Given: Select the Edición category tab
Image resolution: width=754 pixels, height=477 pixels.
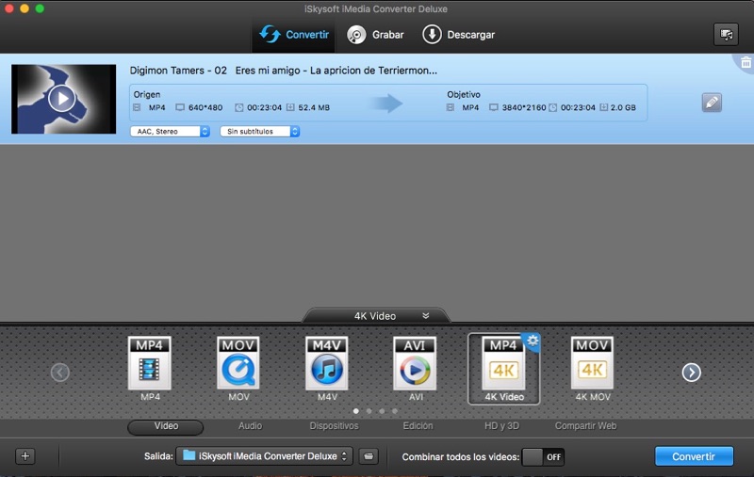Looking at the screenshot, I should pyautogui.click(x=418, y=426).
